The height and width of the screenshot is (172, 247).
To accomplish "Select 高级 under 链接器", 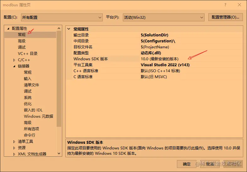I will coord(28,123).
